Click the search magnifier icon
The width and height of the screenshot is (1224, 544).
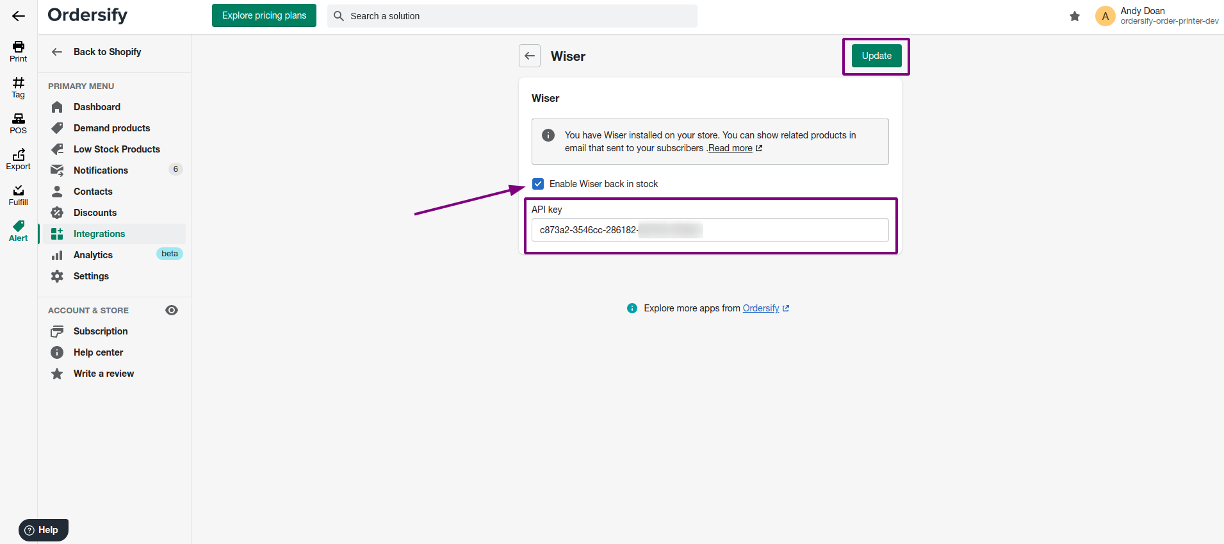click(339, 16)
